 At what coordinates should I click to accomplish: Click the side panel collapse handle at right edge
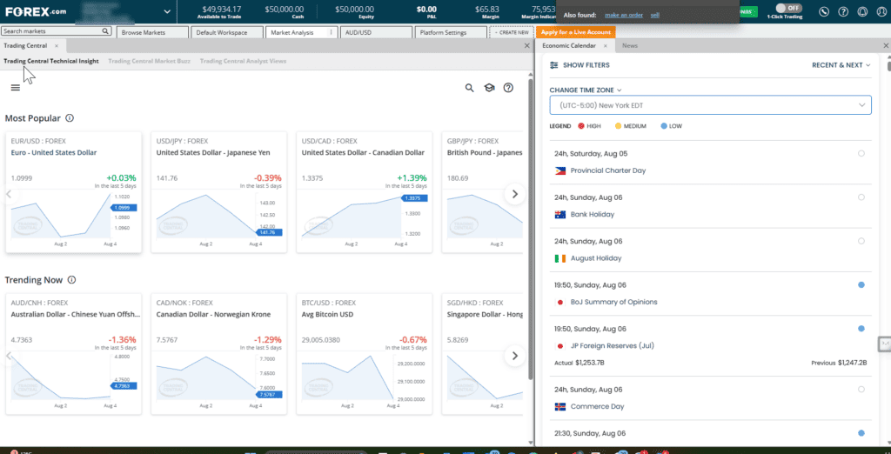click(x=885, y=344)
